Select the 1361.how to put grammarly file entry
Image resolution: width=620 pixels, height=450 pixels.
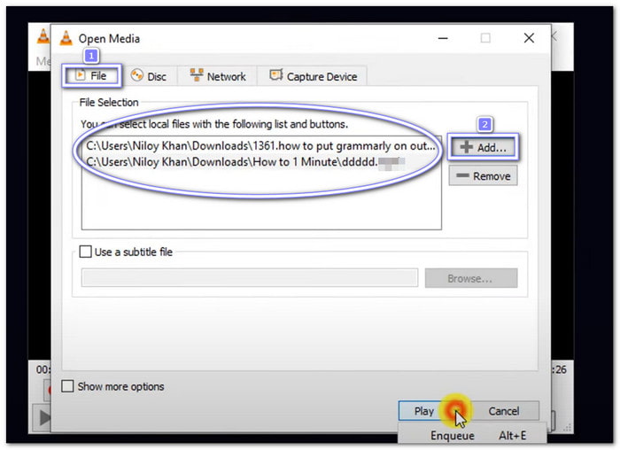click(260, 146)
